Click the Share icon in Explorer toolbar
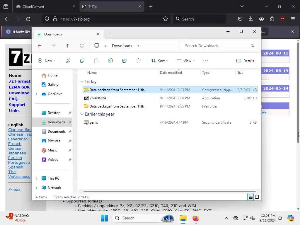The image size is (300, 225). [124, 61]
